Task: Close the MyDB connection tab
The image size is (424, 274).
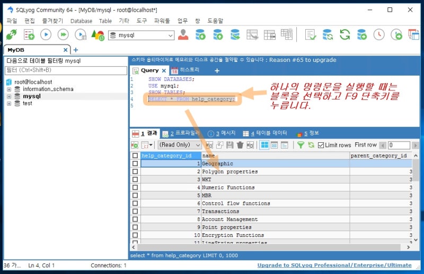Action: (65, 50)
